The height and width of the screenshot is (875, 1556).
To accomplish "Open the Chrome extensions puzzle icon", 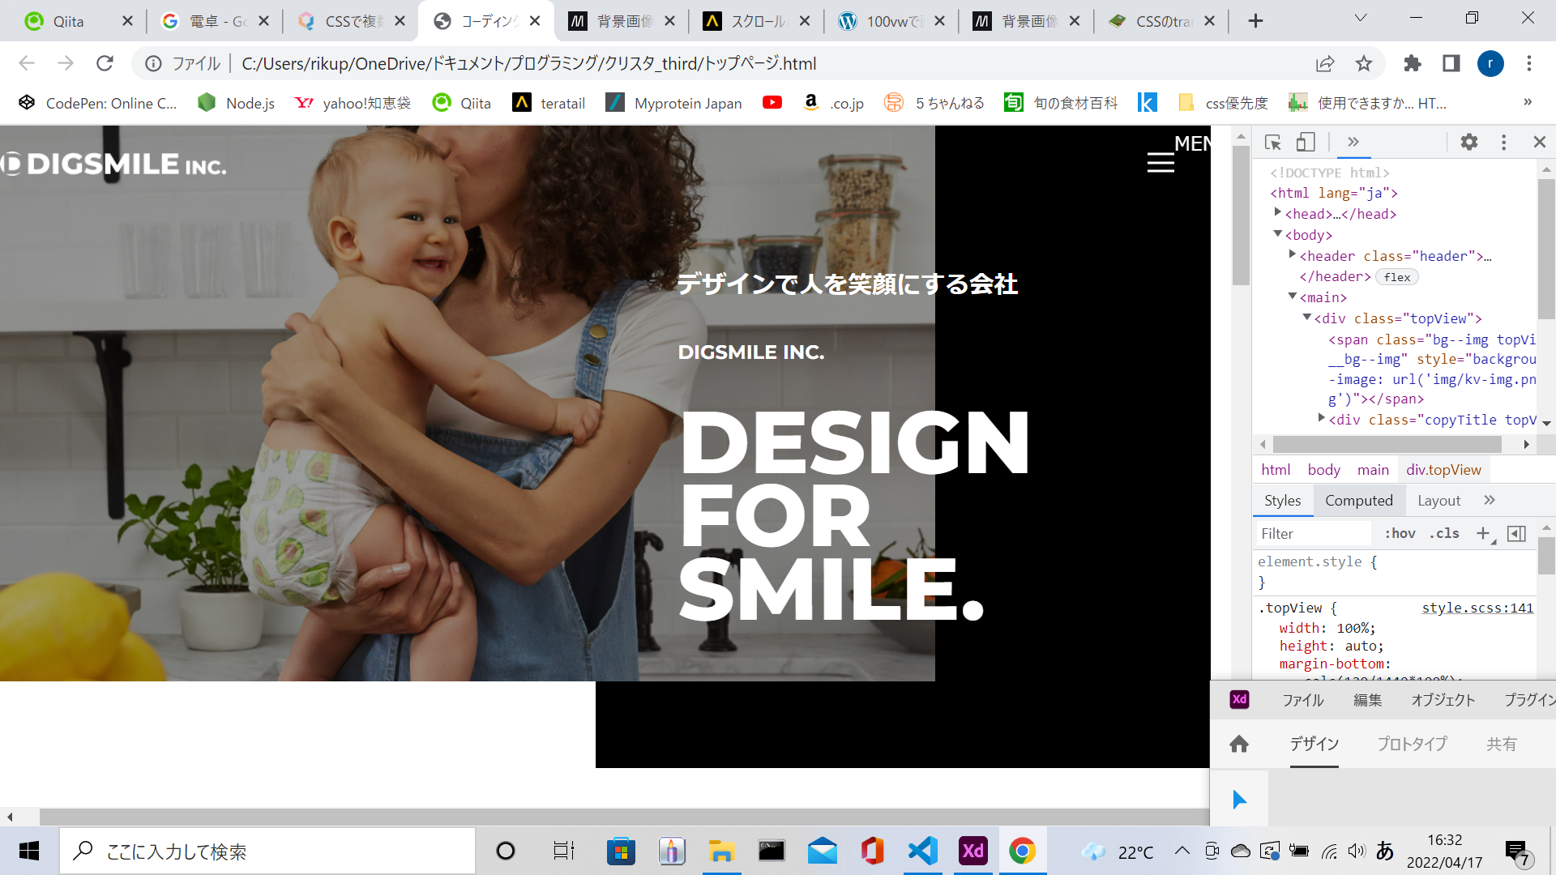I will point(1413,63).
